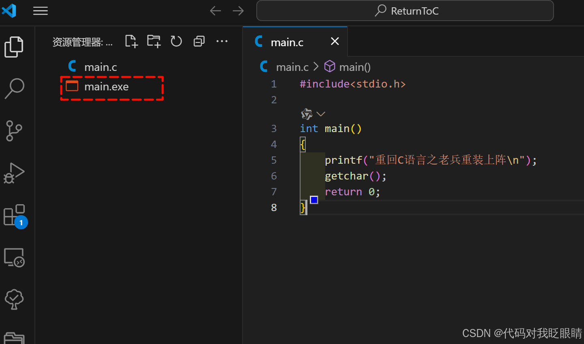
Task: Click main() symbol in the breadcrumb
Action: 348,67
